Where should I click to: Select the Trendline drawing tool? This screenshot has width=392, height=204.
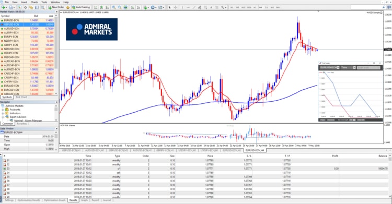(194, 7)
